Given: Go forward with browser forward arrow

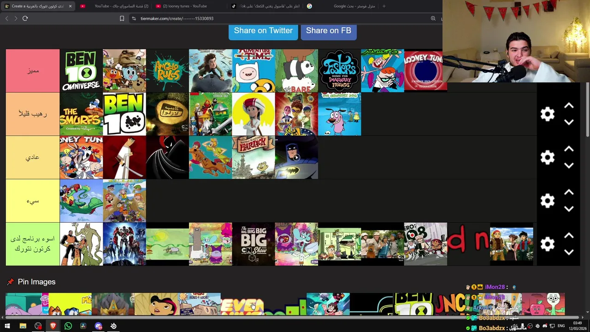Looking at the screenshot, I should (16, 18).
